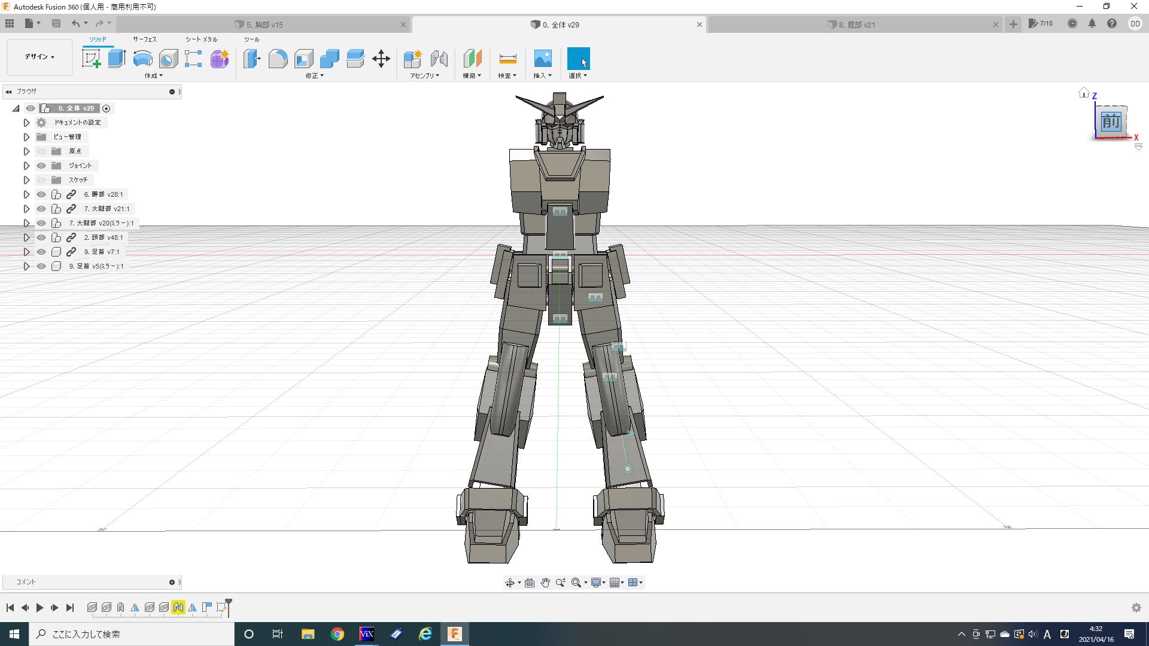Screen dimensions: 1149x646
Task: Expand the 2. 頭部 v48:1 component
Action: pos(26,237)
